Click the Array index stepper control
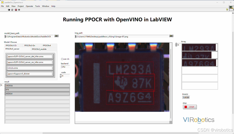The width and height of the screenshot is (234, 134). pos(176,44)
